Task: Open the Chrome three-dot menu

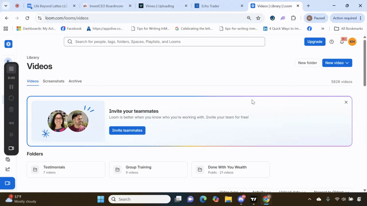Action: point(361,18)
